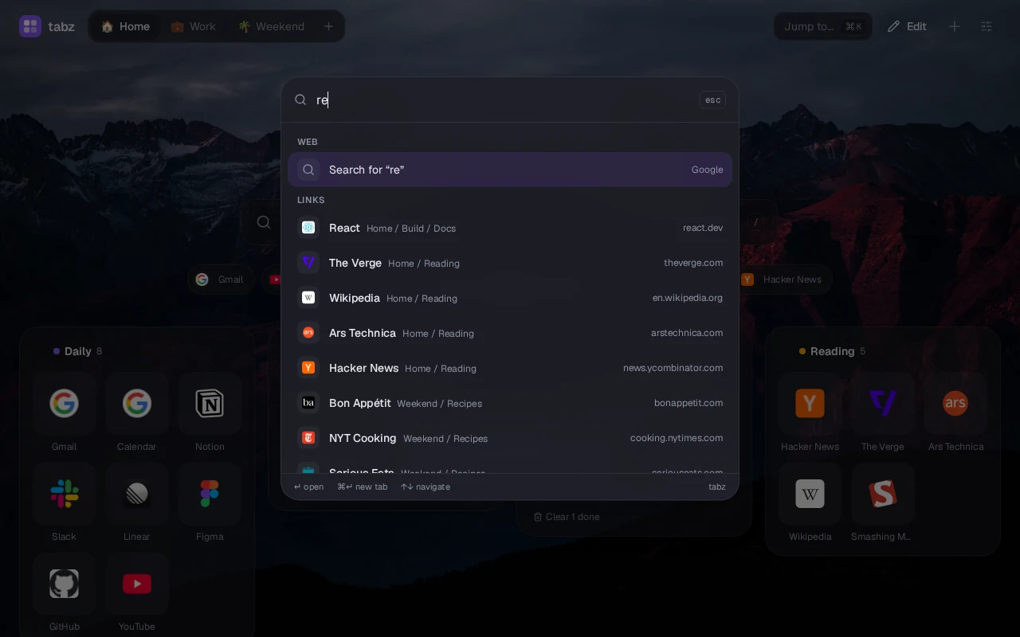The height and width of the screenshot is (637, 1020).
Task: Dismiss palette with the esc button
Action: click(712, 100)
